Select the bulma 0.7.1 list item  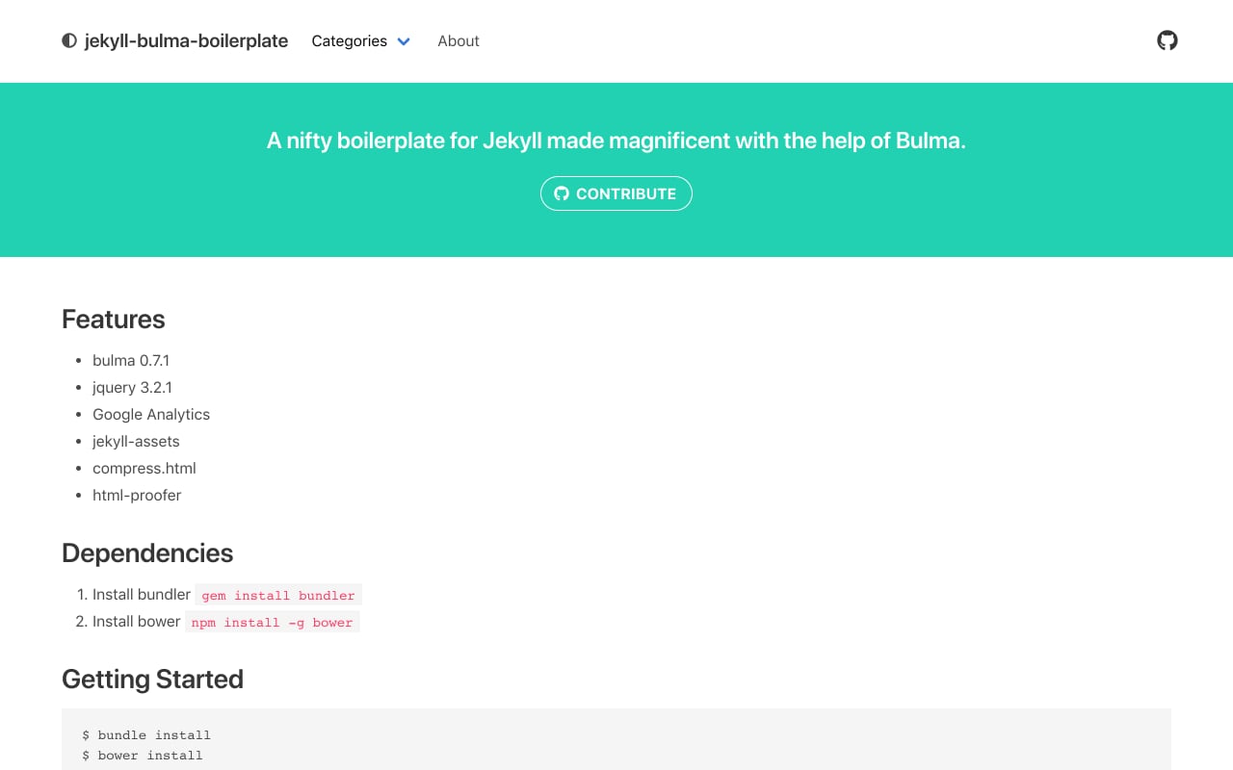[131, 360]
